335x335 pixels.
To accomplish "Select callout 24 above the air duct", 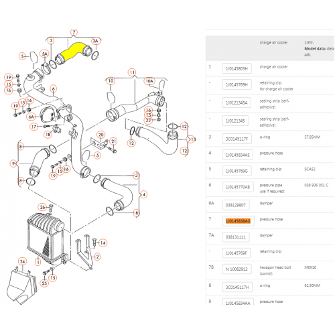I will (x=22, y=261).
